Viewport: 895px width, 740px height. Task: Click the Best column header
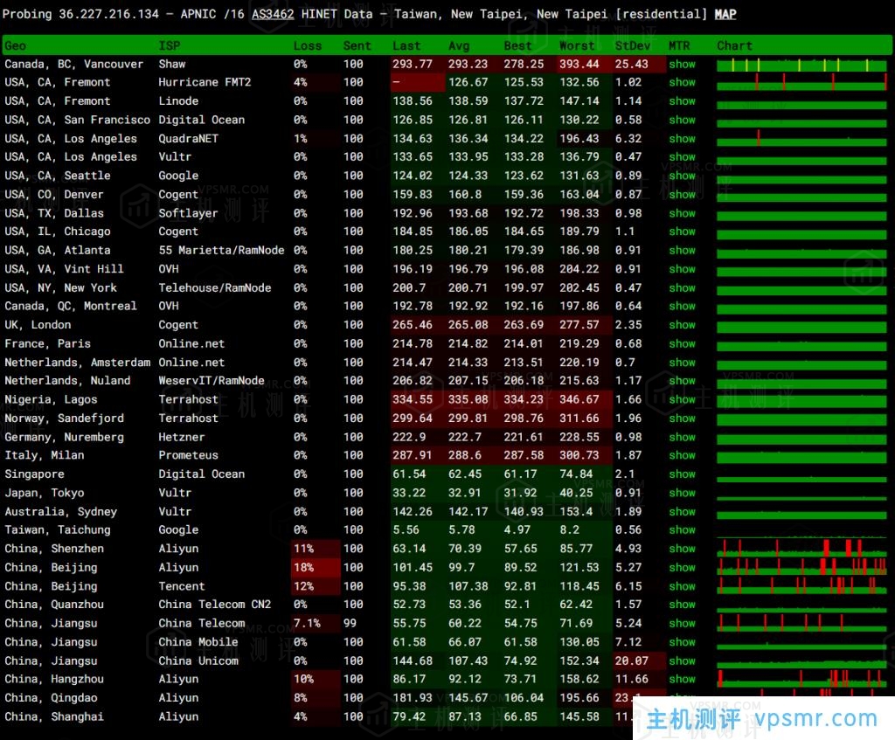517,45
